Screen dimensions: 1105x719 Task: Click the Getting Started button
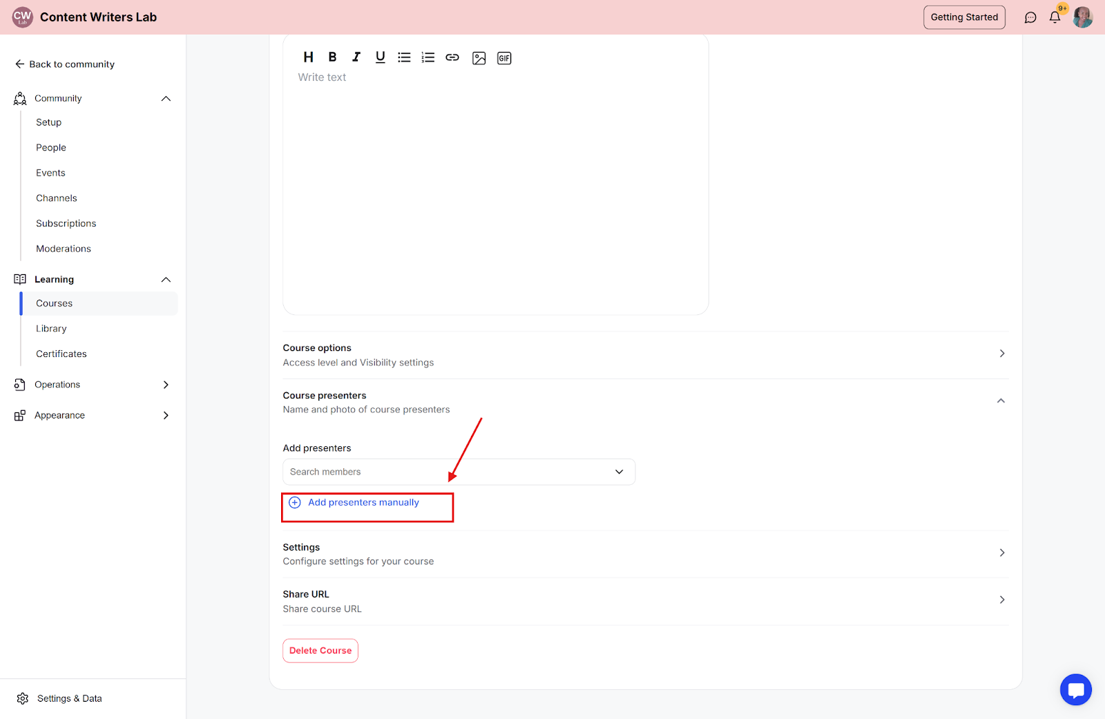(964, 17)
